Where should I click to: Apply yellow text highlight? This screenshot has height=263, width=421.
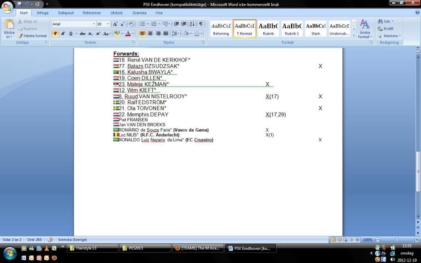(x=116, y=34)
